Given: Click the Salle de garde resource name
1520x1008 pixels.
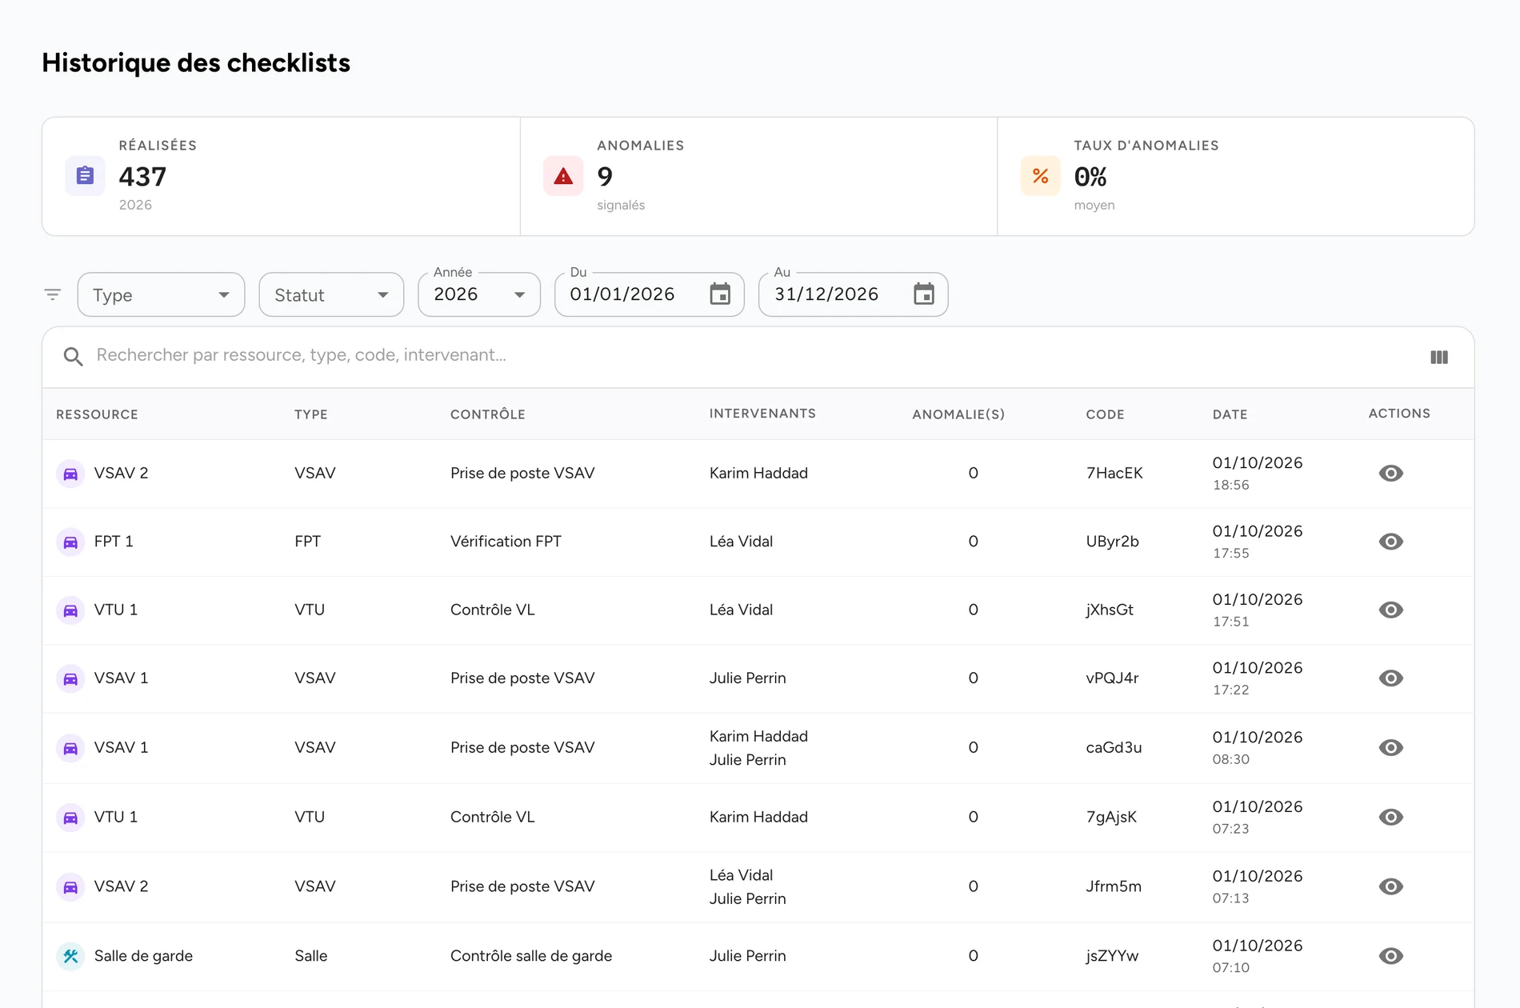Looking at the screenshot, I should pyautogui.click(x=143, y=956).
